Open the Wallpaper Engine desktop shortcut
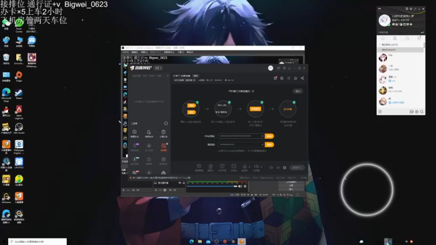 19,147
